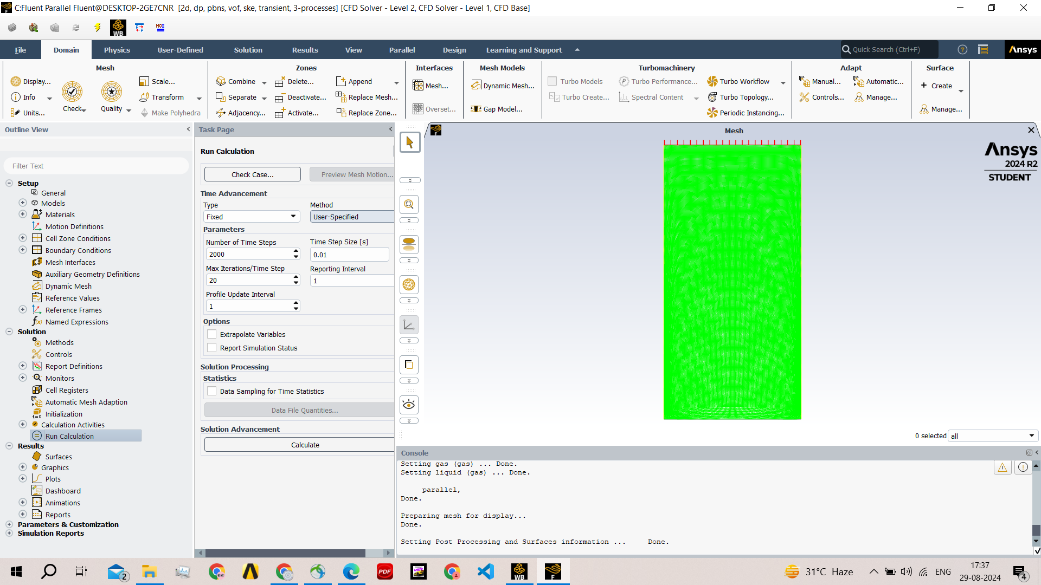The width and height of the screenshot is (1041, 585).
Task: Enable Data Sampling for Time Statistics
Action: point(212,391)
